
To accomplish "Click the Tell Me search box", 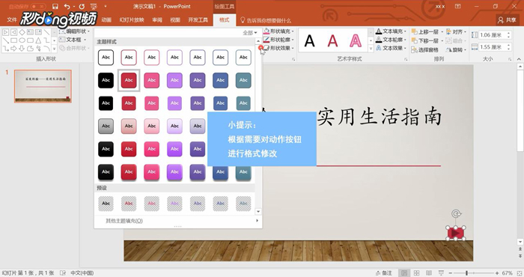I will click(266, 20).
